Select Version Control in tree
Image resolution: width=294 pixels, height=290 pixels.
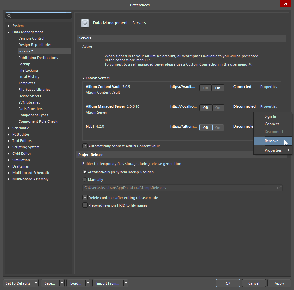[31, 38]
